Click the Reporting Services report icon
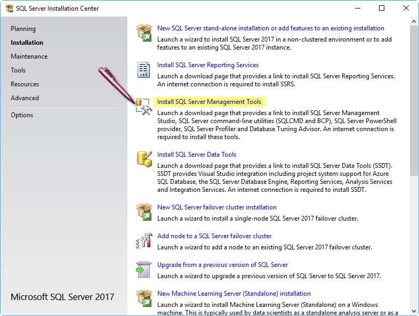 tap(144, 70)
